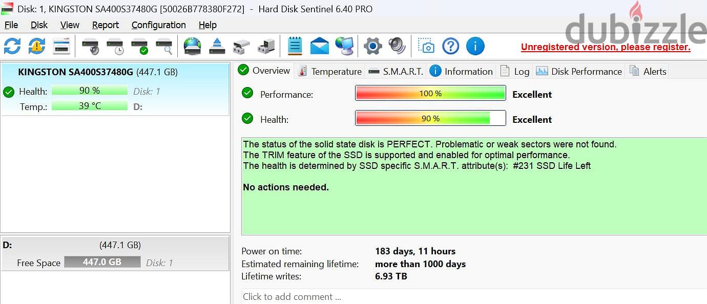Click the disk with speaker toolbar icon
This screenshot has height=304, width=707.
[x=91, y=46]
